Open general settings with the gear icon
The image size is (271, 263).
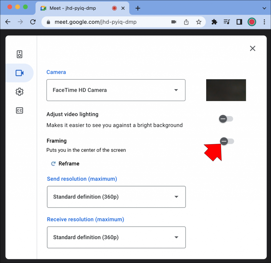[x=19, y=92]
